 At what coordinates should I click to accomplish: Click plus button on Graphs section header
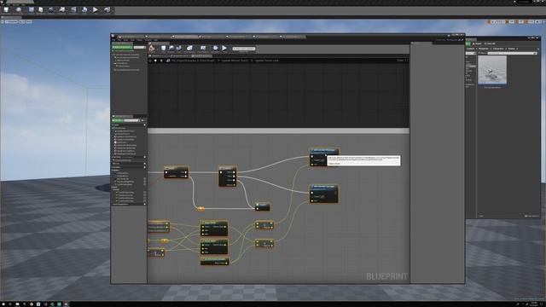(x=144, y=125)
